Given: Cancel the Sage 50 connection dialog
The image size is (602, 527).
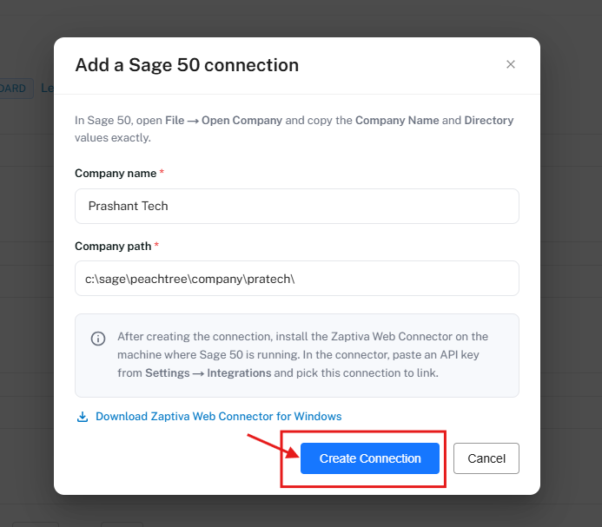Looking at the screenshot, I should pos(486,458).
